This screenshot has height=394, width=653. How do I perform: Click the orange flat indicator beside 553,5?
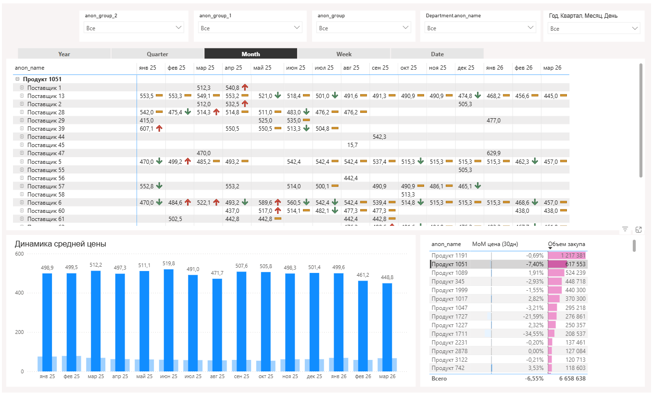click(159, 96)
